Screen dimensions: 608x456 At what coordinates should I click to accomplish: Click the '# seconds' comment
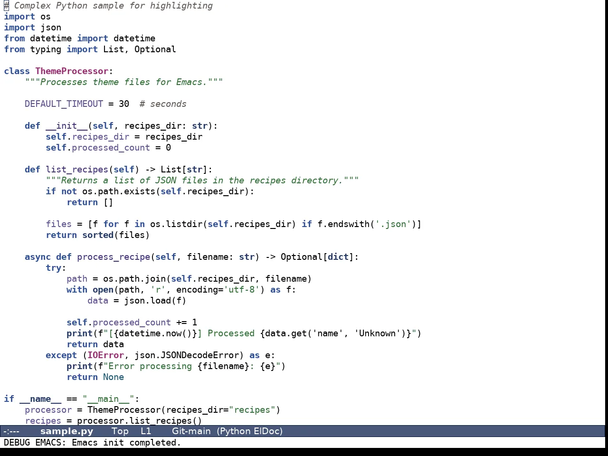[163, 104]
